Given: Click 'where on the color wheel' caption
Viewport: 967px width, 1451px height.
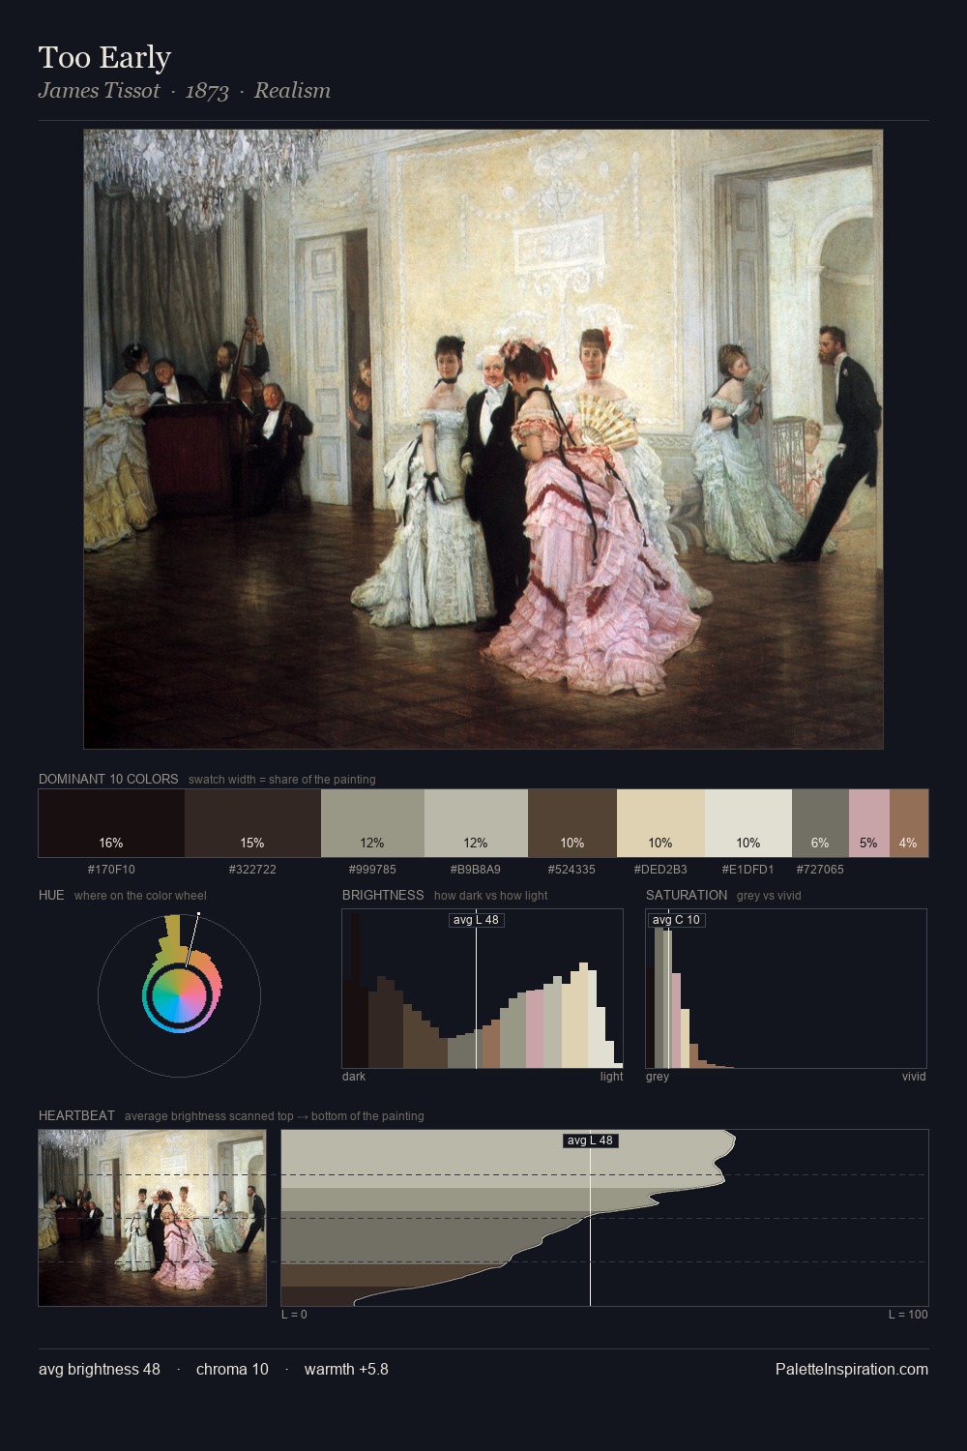Looking at the screenshot, I should pos(140,896).
